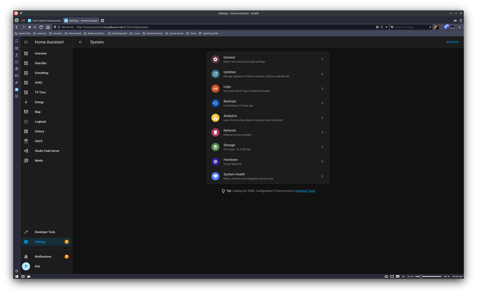Collapse the Home Assistant sidebar with the hamburger
477x294 pixels.
point(26,42)
